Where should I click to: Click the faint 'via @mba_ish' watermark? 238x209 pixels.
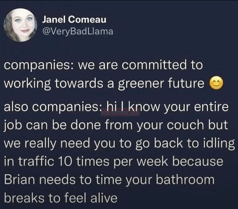(x=120, y=113)
